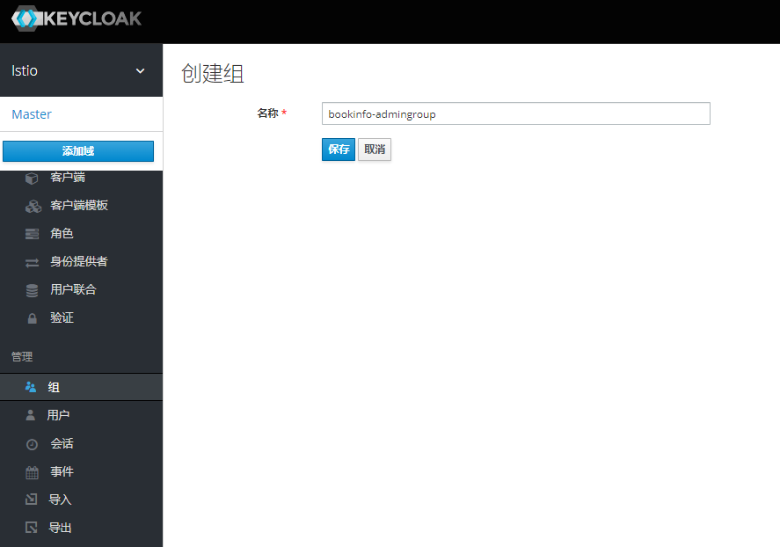The image size is (780, 547).
Task: Click the 会话 clock icon
Action: (x=32, y=444)
